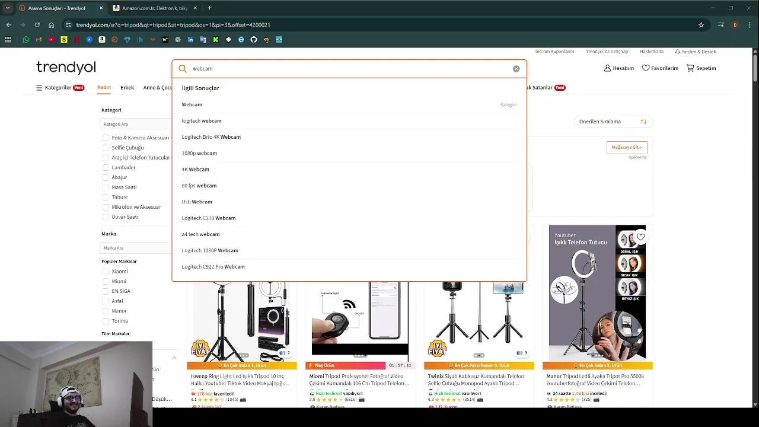Open Yardım & Destek help
This screenshot has width=759, height=427.
695,52
